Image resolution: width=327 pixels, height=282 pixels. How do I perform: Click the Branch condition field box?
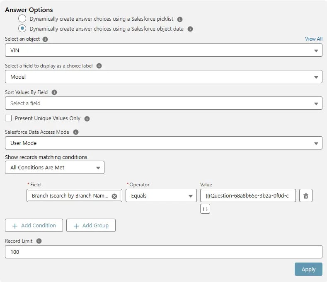(x=74, y=195)
